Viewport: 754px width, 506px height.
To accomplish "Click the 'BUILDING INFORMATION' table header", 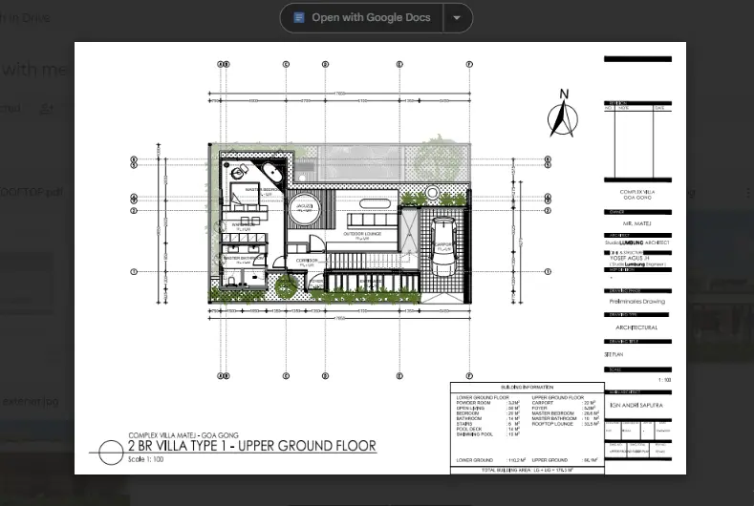I will tap(527, 387).
